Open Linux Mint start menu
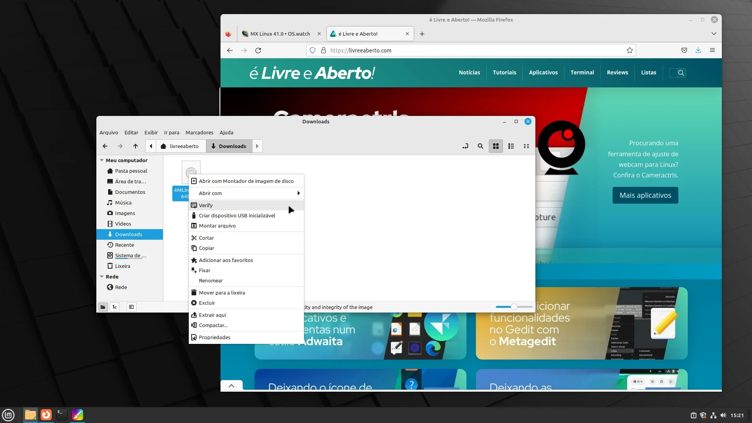The image size is (752, 423). coord(8,415)
